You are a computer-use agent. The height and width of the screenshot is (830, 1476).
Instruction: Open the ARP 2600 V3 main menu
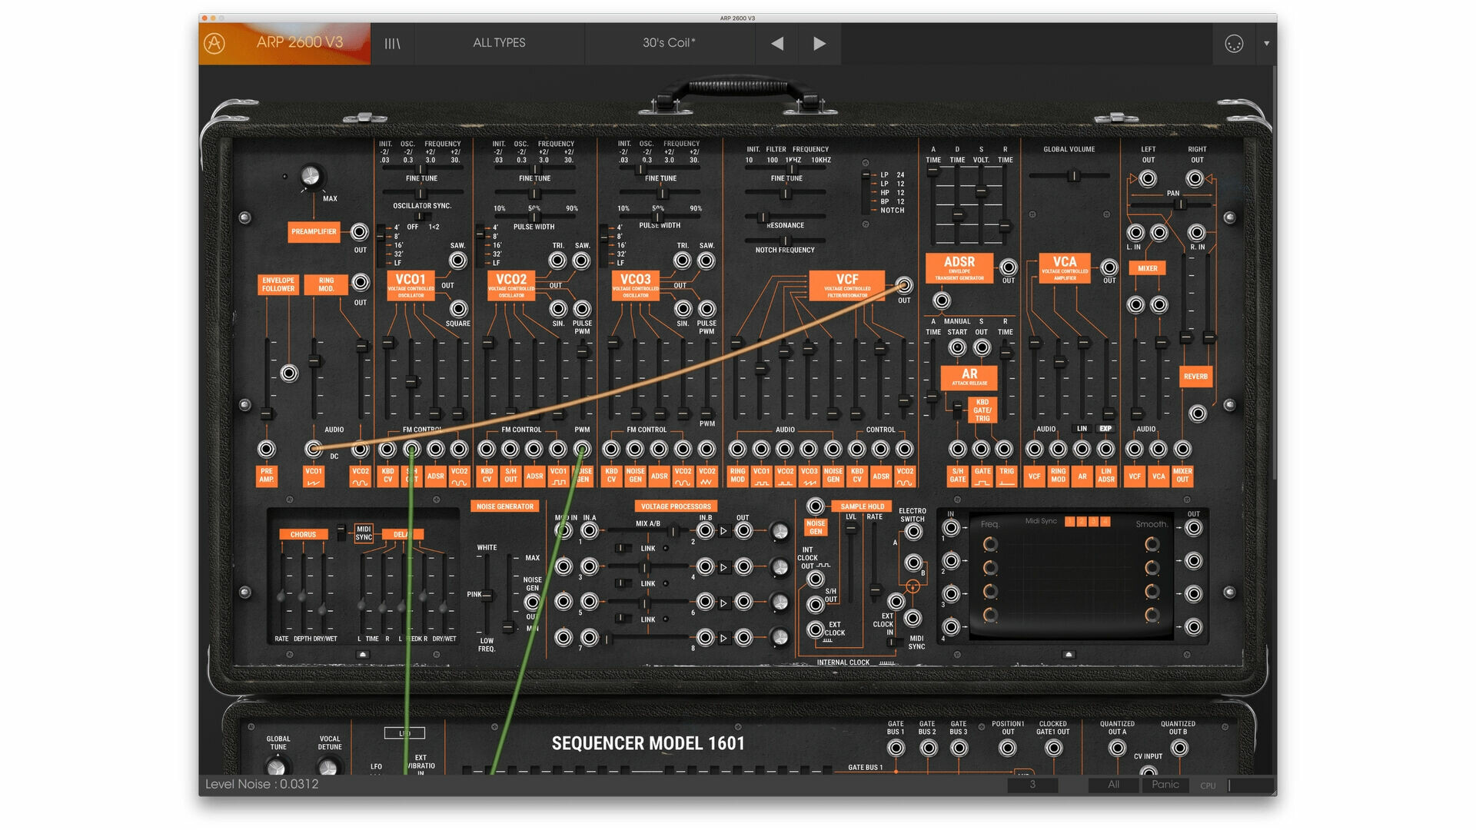coord(300,42)
